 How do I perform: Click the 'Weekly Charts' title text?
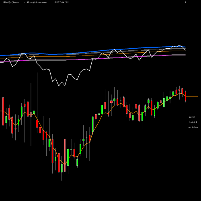tap(11, 2)
